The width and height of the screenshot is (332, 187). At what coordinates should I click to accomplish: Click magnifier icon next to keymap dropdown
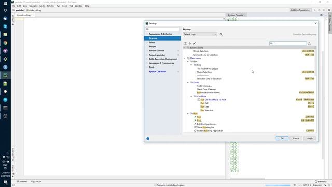[x=221, y=35]
